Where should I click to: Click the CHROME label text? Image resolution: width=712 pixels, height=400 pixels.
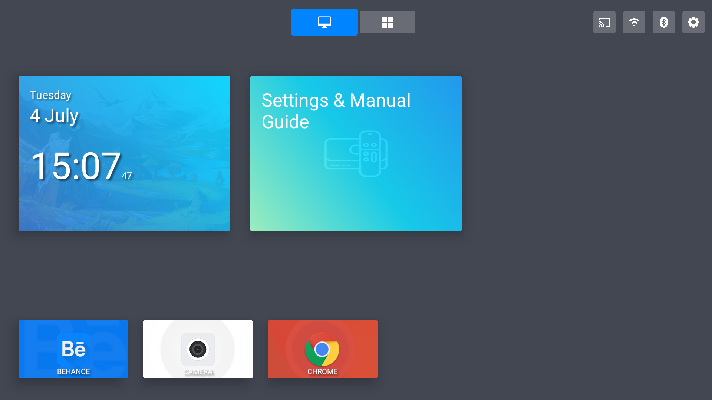pos(322,371)
